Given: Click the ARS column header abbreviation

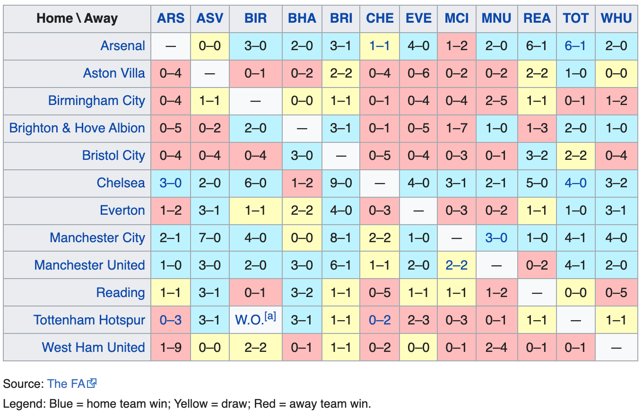Looking at the screenshot, I should [x=171, y=18].
